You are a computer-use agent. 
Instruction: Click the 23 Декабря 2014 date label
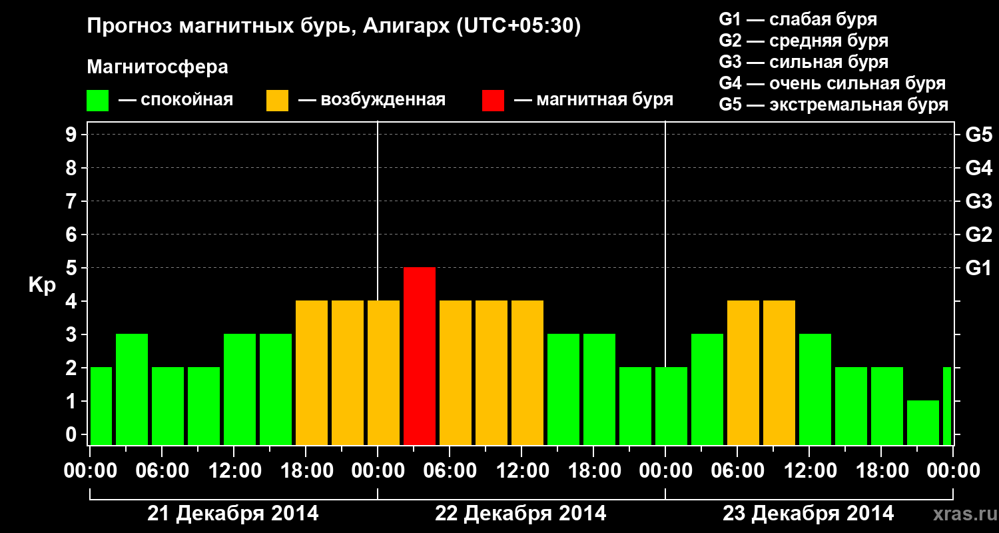coord(809,513)
